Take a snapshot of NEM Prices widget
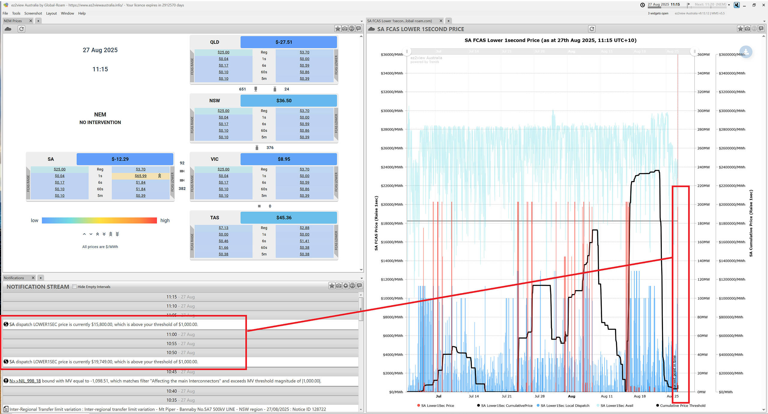768x414 pixels. pos(345,29)
